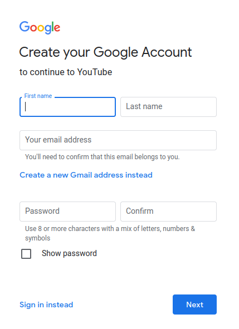Follow the Sign in instead link

pos(46,305)
